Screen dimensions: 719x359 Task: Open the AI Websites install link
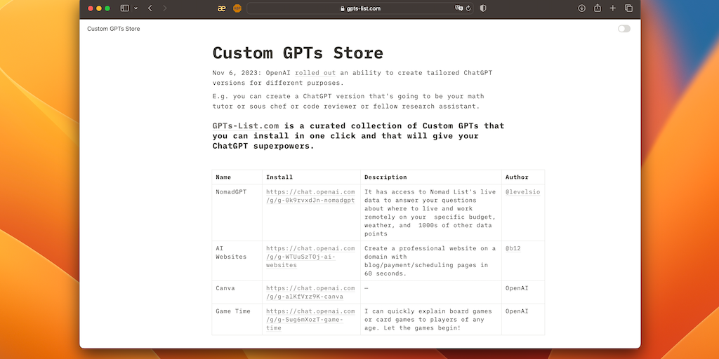coord(310,257)
